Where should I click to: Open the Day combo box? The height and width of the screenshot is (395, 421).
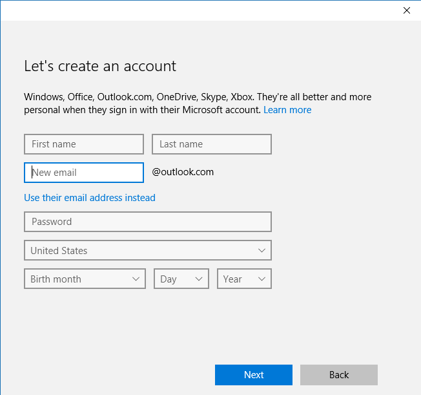coord(181,279)
